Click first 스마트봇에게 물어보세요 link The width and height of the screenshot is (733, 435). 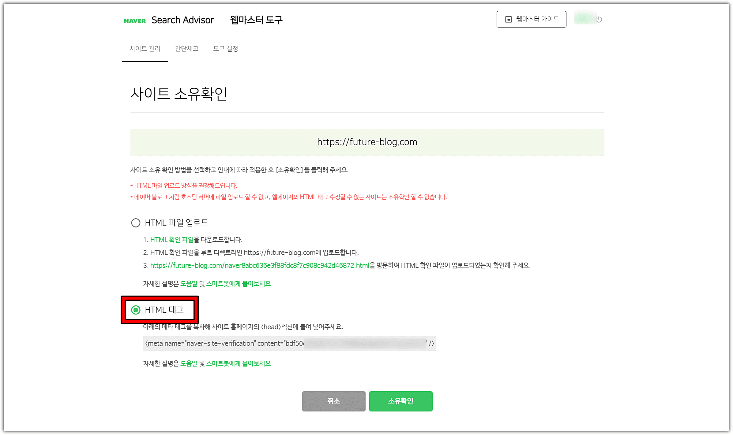239,284
